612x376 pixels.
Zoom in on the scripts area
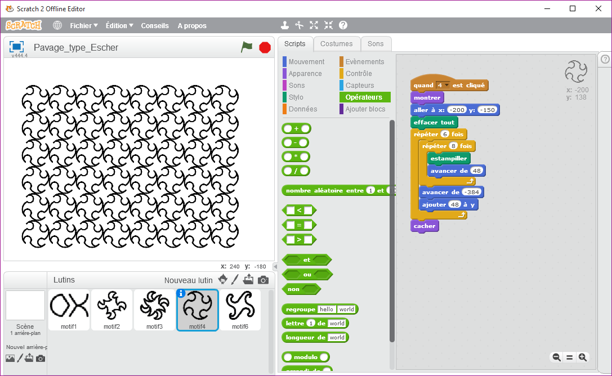[x=583, y=357]
